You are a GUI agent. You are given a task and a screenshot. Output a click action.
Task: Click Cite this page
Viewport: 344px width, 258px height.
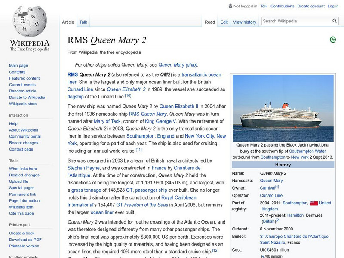click(21, 213)
